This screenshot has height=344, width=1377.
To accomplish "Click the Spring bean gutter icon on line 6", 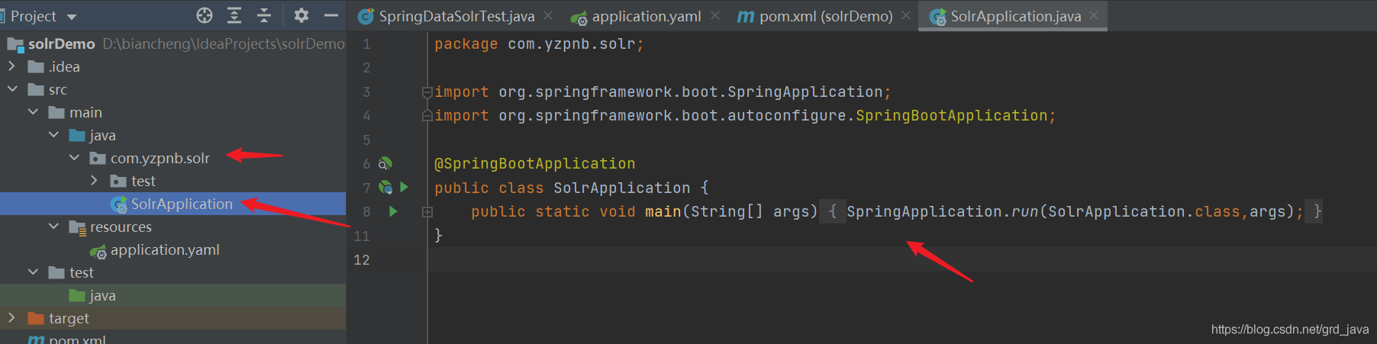I will click(385, 163).
